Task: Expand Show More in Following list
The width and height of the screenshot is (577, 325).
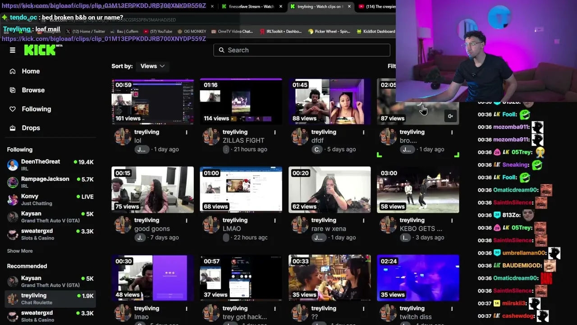Action: pos(20,251)
